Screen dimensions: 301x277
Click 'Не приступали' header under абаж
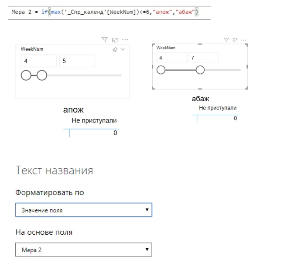pos(218,108)
